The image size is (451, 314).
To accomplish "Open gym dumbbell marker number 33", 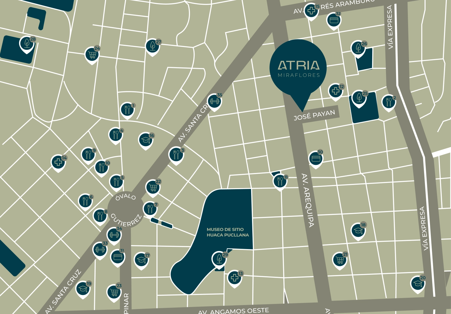I will 100,250.
